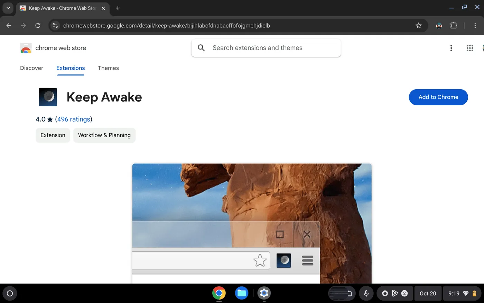Focus the Search extensions and themes field
This screenshot has height=303, width=484.
coord(266,48)
